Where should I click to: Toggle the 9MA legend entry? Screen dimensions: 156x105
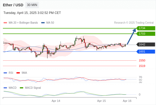[x=22, y=73]
